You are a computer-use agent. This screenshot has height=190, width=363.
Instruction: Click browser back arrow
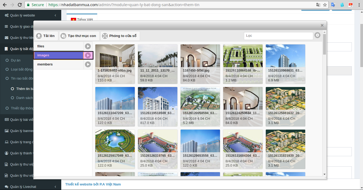pos(5,5)
